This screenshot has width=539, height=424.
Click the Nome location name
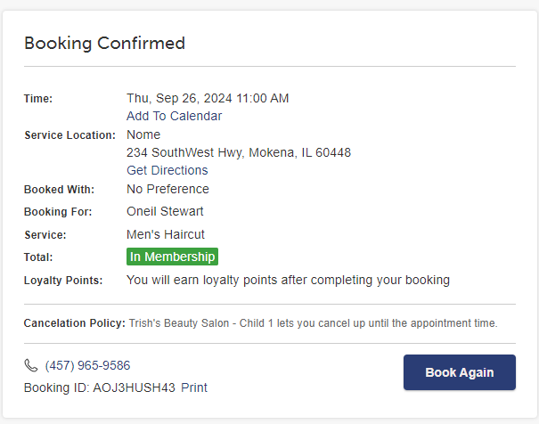143,135
